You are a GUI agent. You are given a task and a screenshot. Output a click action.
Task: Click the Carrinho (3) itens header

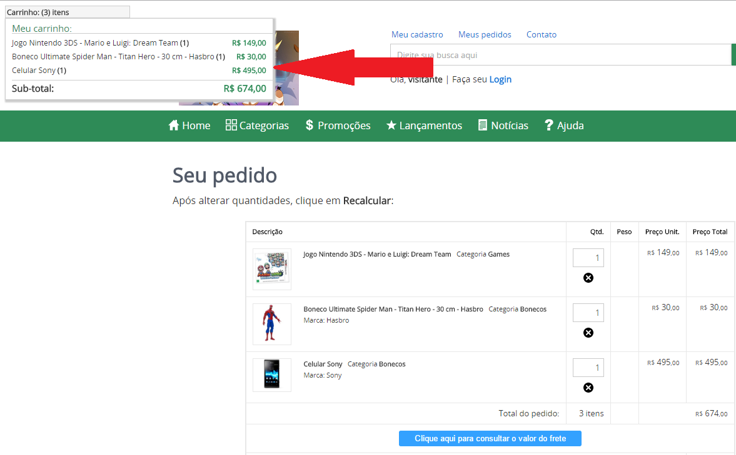point(68,12)
